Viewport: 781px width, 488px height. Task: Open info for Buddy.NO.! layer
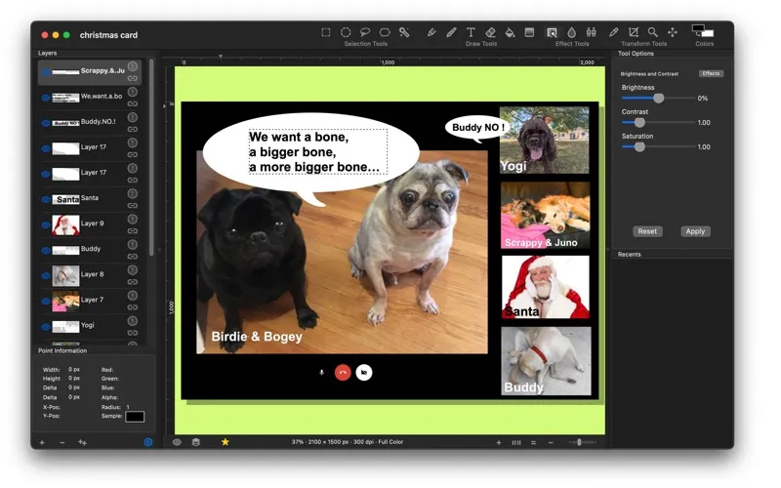(133, 117)
